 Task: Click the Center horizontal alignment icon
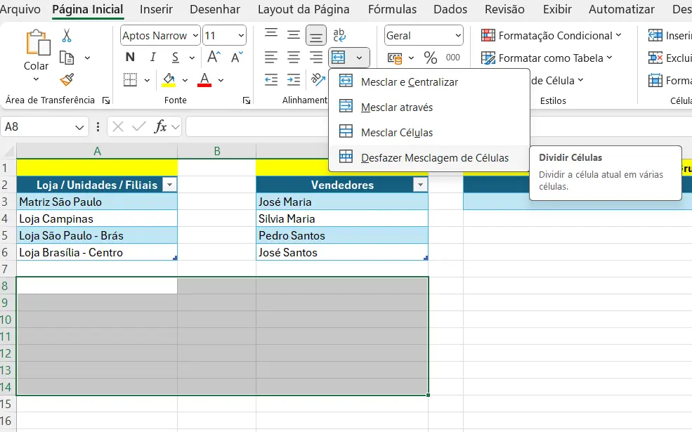click(x=294, y=58)
